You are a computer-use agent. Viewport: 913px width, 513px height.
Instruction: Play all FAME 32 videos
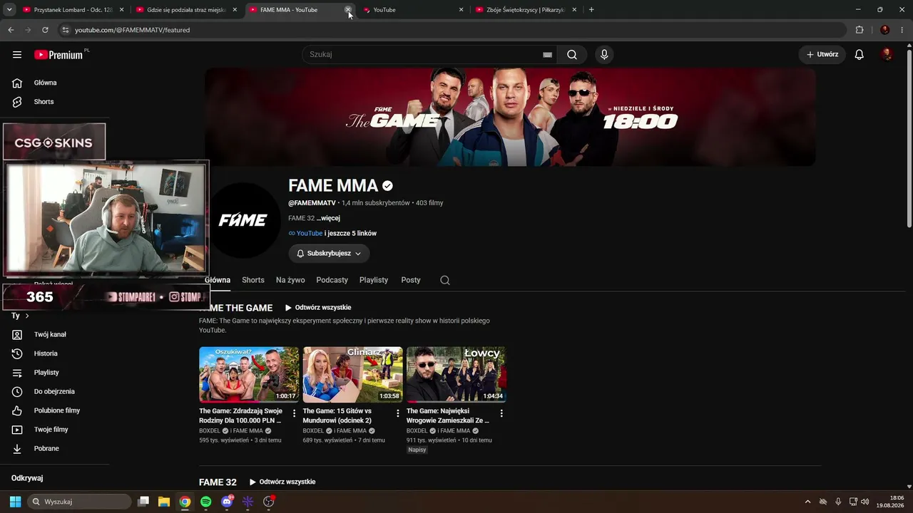click(282, 482)
